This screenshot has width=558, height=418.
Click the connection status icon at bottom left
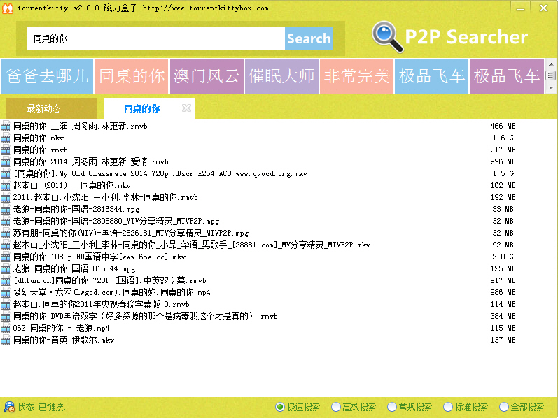(8, 407)
